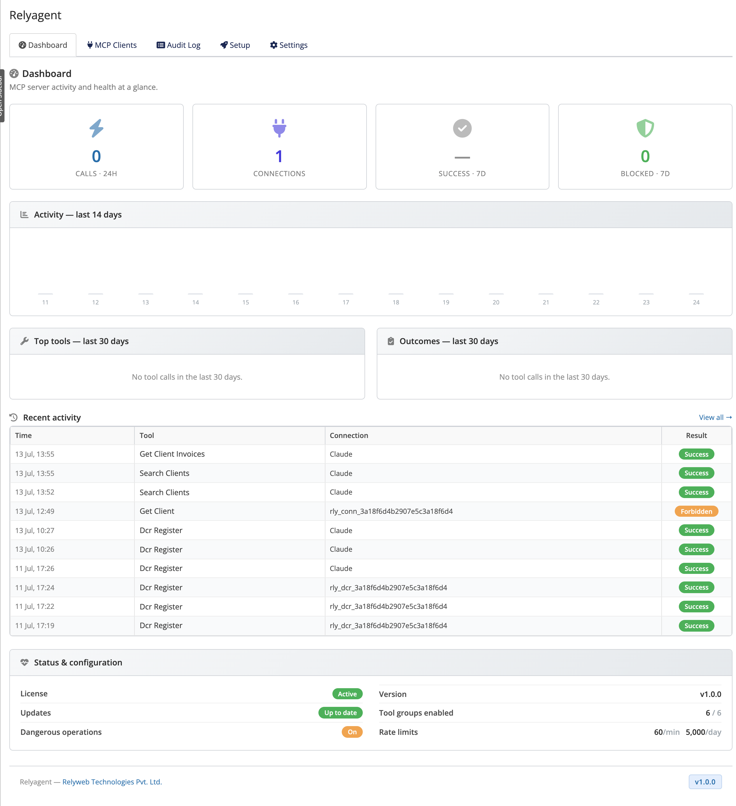736x806 pixels.
Task: Click the 60/min rate limit value
Action: click(666, 732)
